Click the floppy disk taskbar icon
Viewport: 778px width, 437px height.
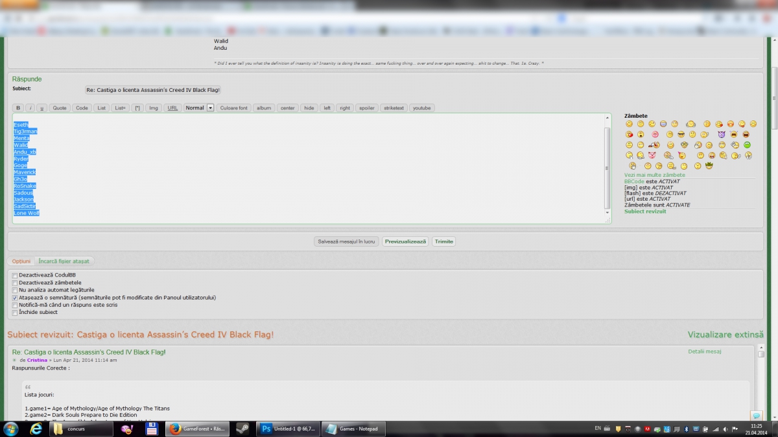[152, 429]
